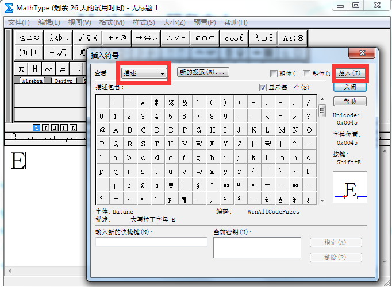Open the 视图(V) menu
This screenshot has height=287, width=392.
(x=80, y=22)
